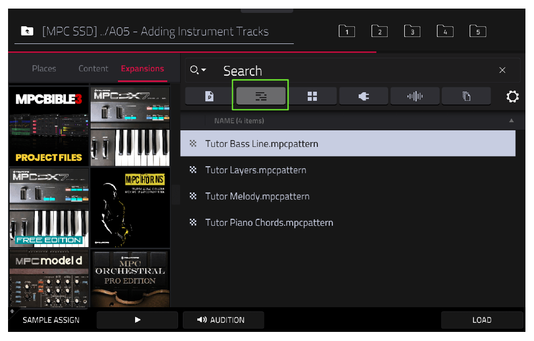Open folder shortcut 1

(347, 31)
